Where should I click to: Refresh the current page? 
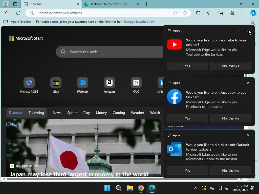18,13
